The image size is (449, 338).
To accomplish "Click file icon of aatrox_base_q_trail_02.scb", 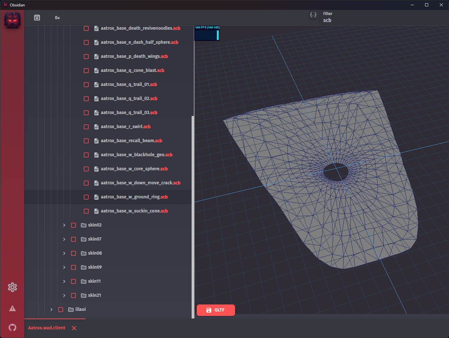I will pos(96,99).
